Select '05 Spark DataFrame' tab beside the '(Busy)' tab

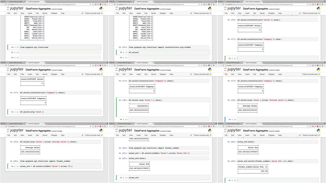[x=233, y=2]
